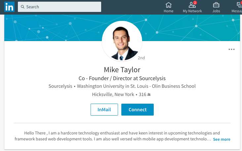
Task: Click the connections people icon beside 316
Action: (x=149, y=94)
